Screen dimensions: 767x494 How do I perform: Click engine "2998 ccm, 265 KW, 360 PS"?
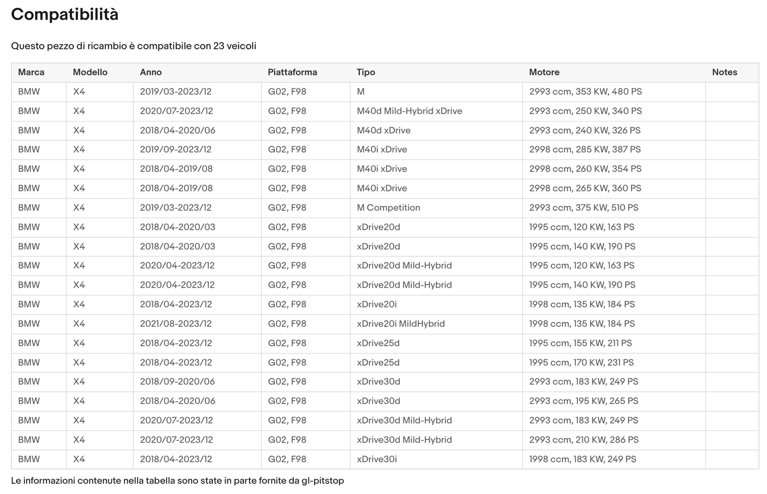[585, 188]
